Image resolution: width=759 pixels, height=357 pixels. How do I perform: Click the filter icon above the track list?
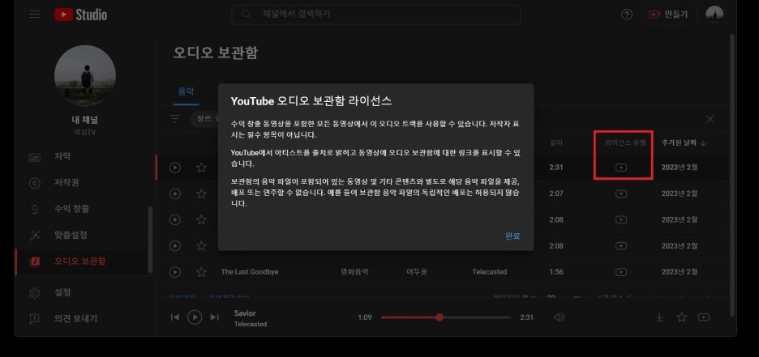point(174,119)
